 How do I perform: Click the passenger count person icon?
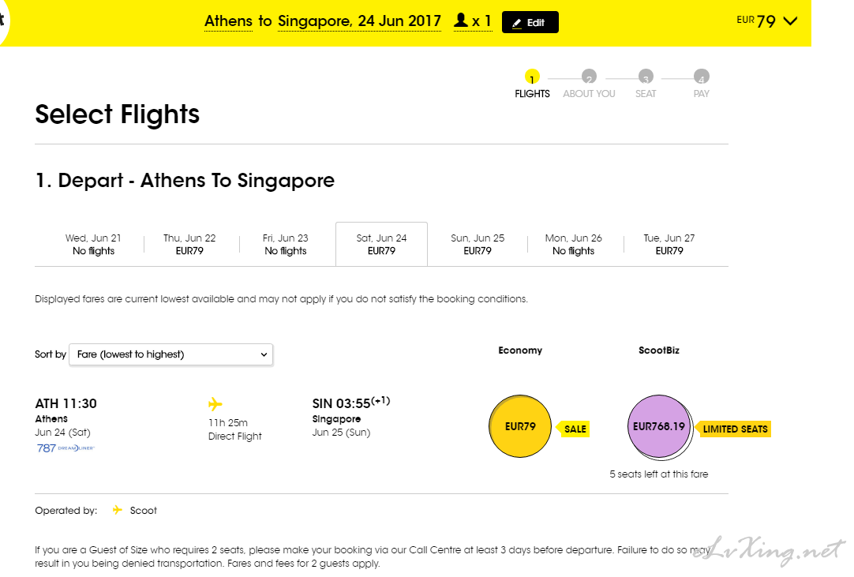461,21
